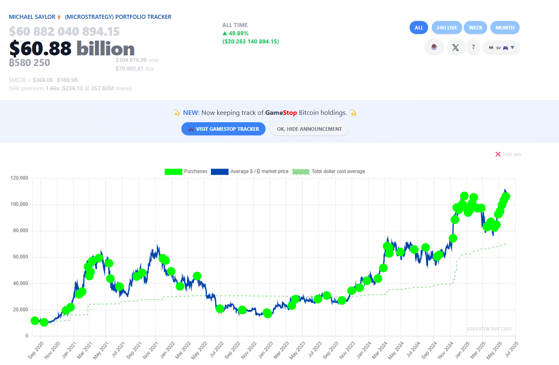559x365 pixels.
Task: Click first purchase dot at Sep 2020
Action: click(x=35, y=321)
